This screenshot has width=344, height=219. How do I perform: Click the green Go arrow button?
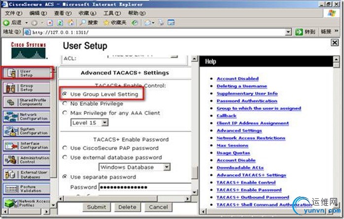[x=299, y=32]
